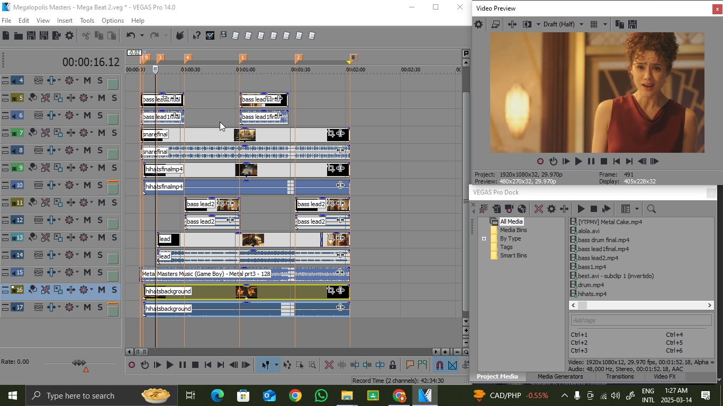Click the search magnifier in Project Media
The width and height of the screenshot is (723, 406).
(652, 209)
